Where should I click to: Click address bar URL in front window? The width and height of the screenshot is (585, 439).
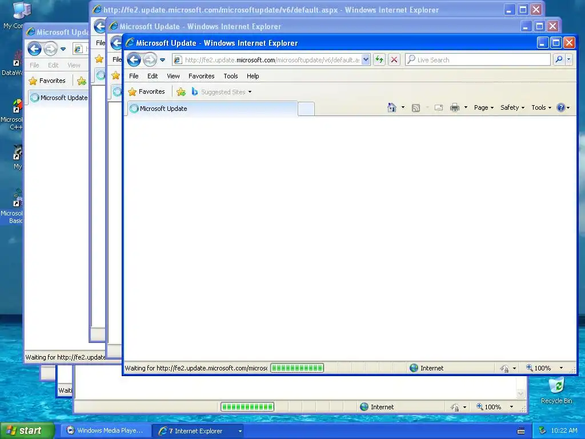click(272, 59)
